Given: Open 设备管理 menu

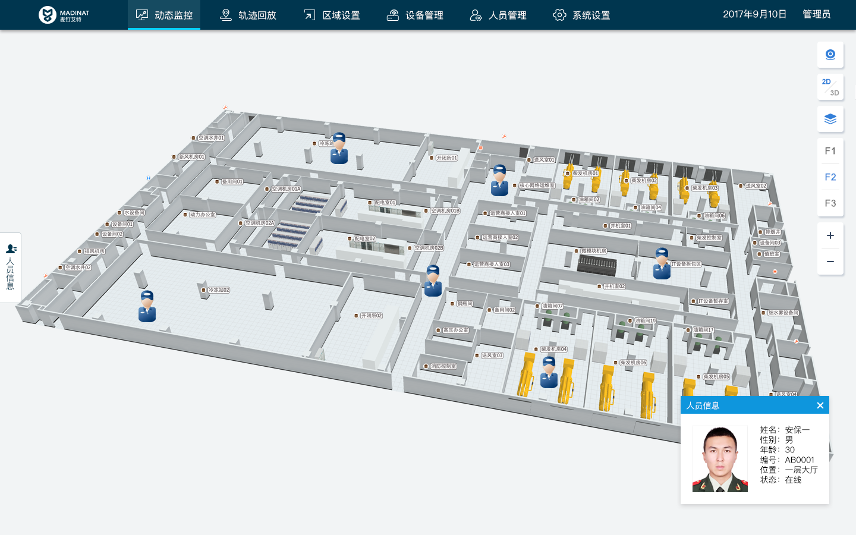Looking at the screenshot, I should tap(415, 15).
